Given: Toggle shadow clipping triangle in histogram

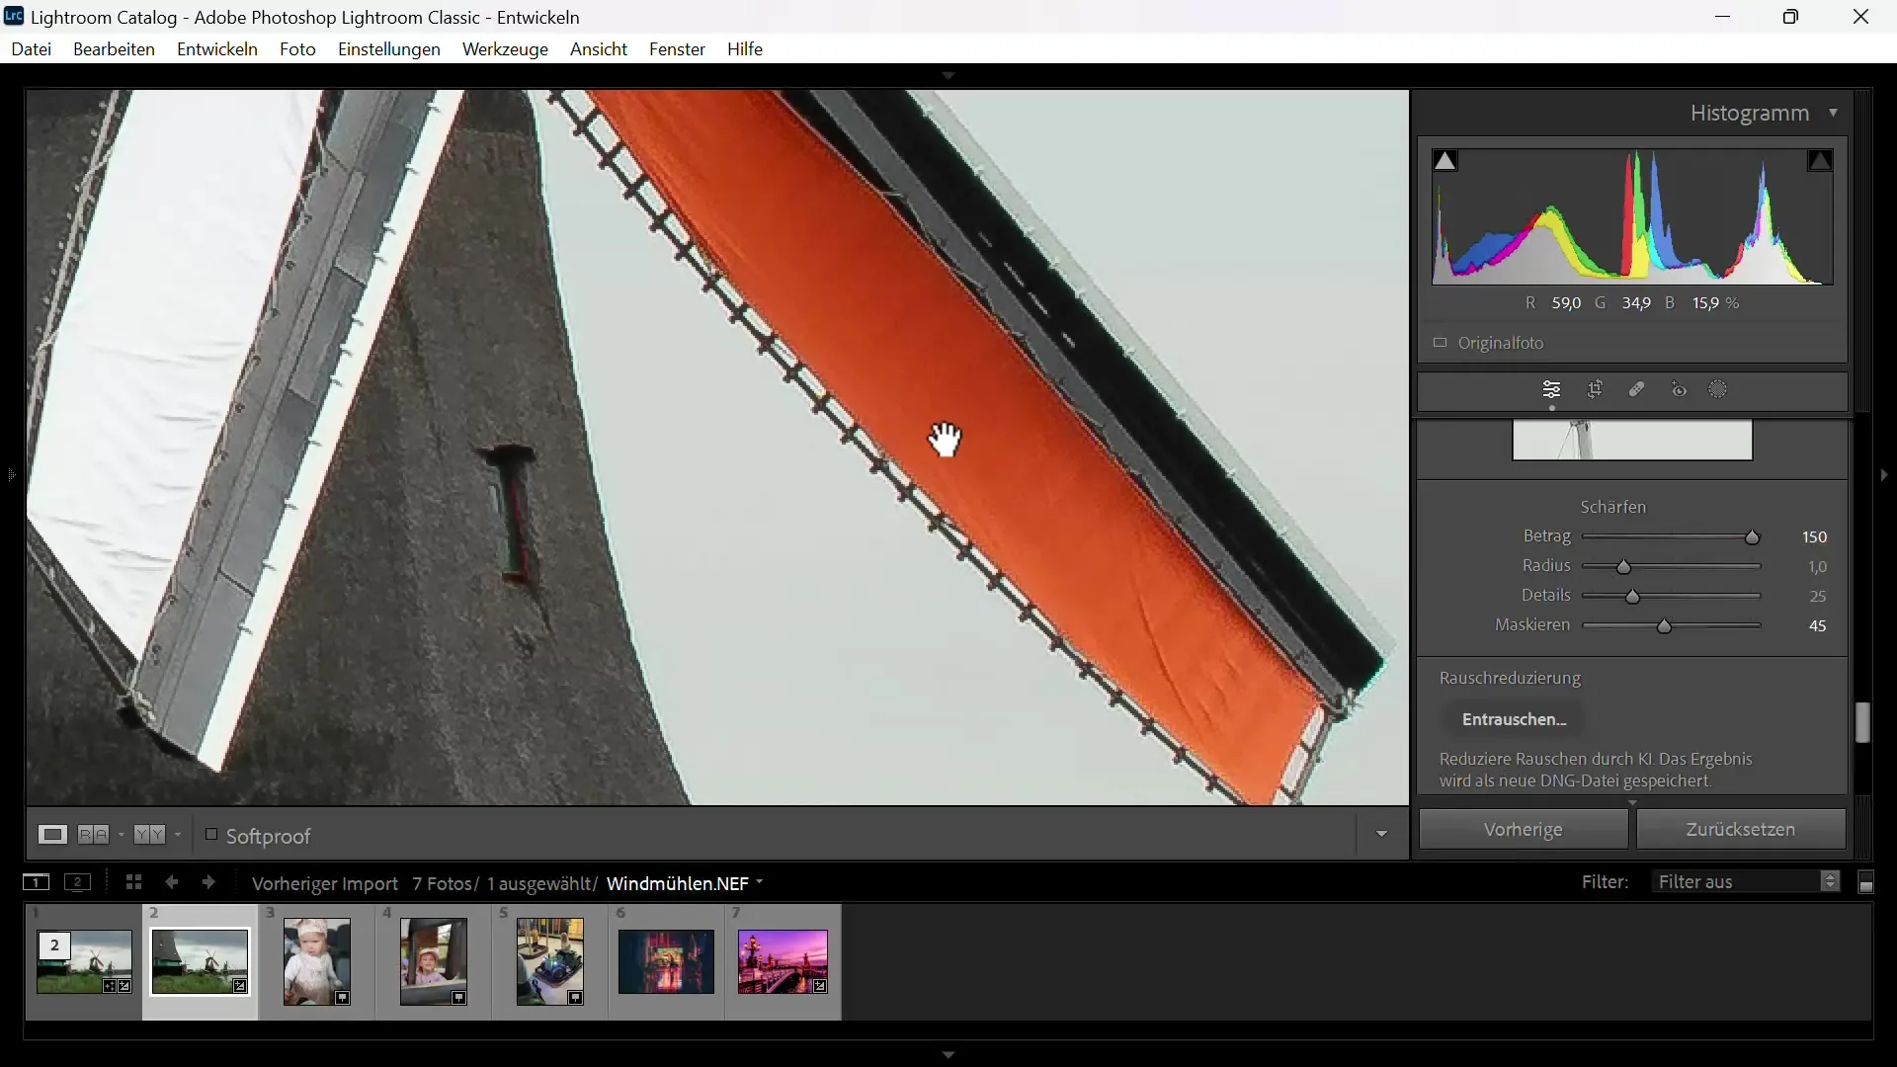Looking at the screenshot, I should coord(1445,161).
